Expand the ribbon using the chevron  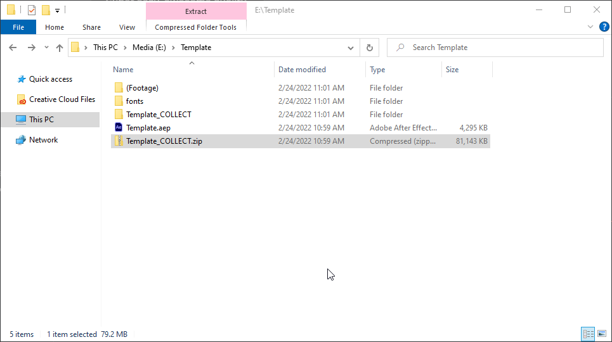[x=590, y=27]
